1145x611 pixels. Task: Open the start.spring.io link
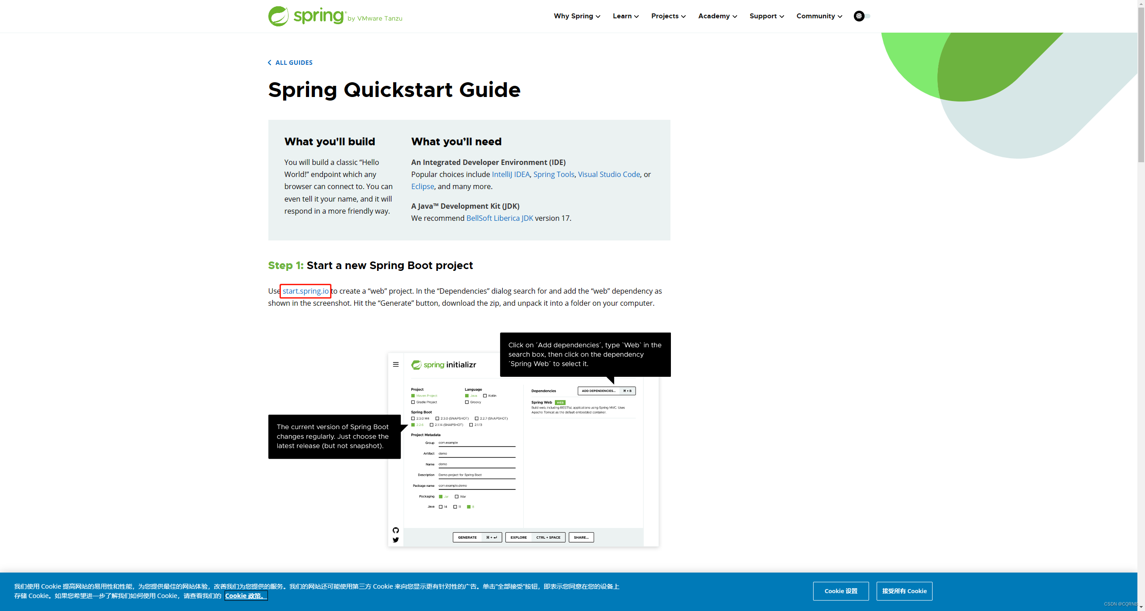[x=305, y=291]
